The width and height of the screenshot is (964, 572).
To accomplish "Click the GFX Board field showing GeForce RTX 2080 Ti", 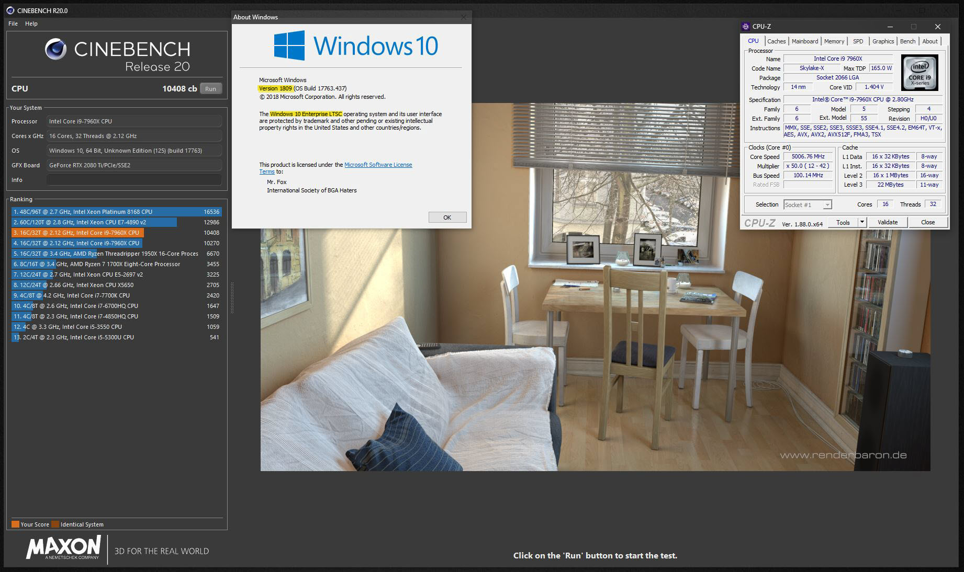I will click(134, 165).
